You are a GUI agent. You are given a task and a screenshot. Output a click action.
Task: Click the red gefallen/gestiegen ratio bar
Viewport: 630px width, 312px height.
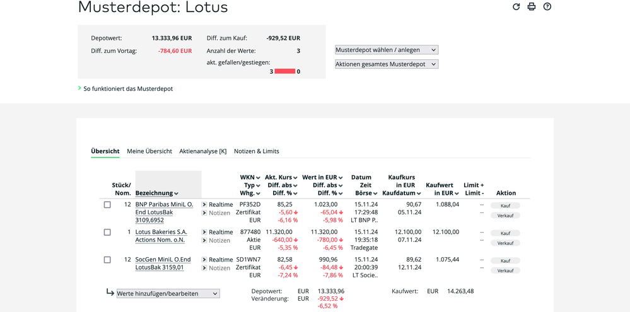point(285,71)
